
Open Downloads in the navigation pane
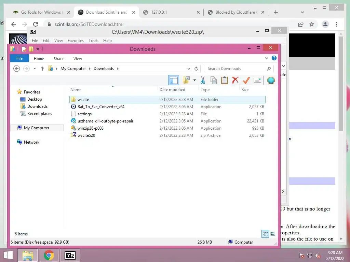point(37,106)
